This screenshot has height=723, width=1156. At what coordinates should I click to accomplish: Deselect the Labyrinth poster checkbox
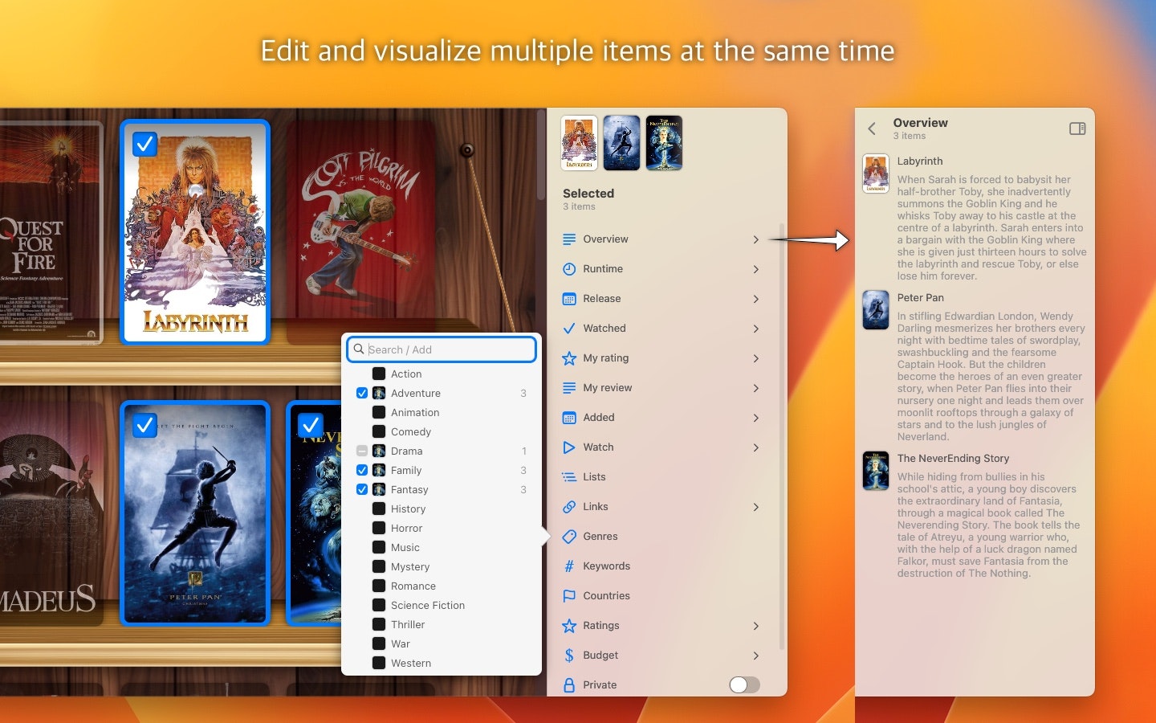pos(145,144)
